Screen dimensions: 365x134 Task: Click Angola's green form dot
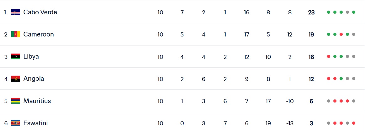pyautogui.click(x=341, y=79)
